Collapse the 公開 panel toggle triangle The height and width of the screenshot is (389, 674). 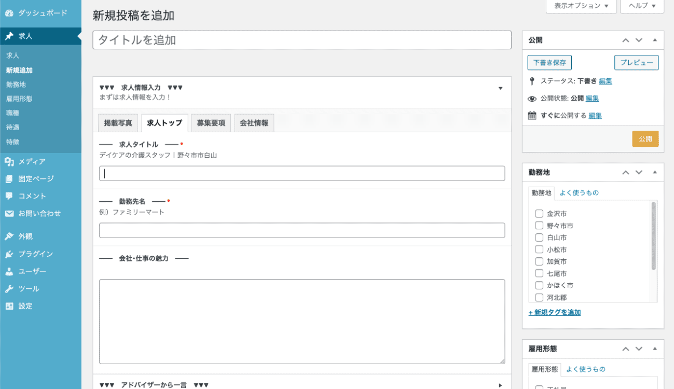point(654,40)
